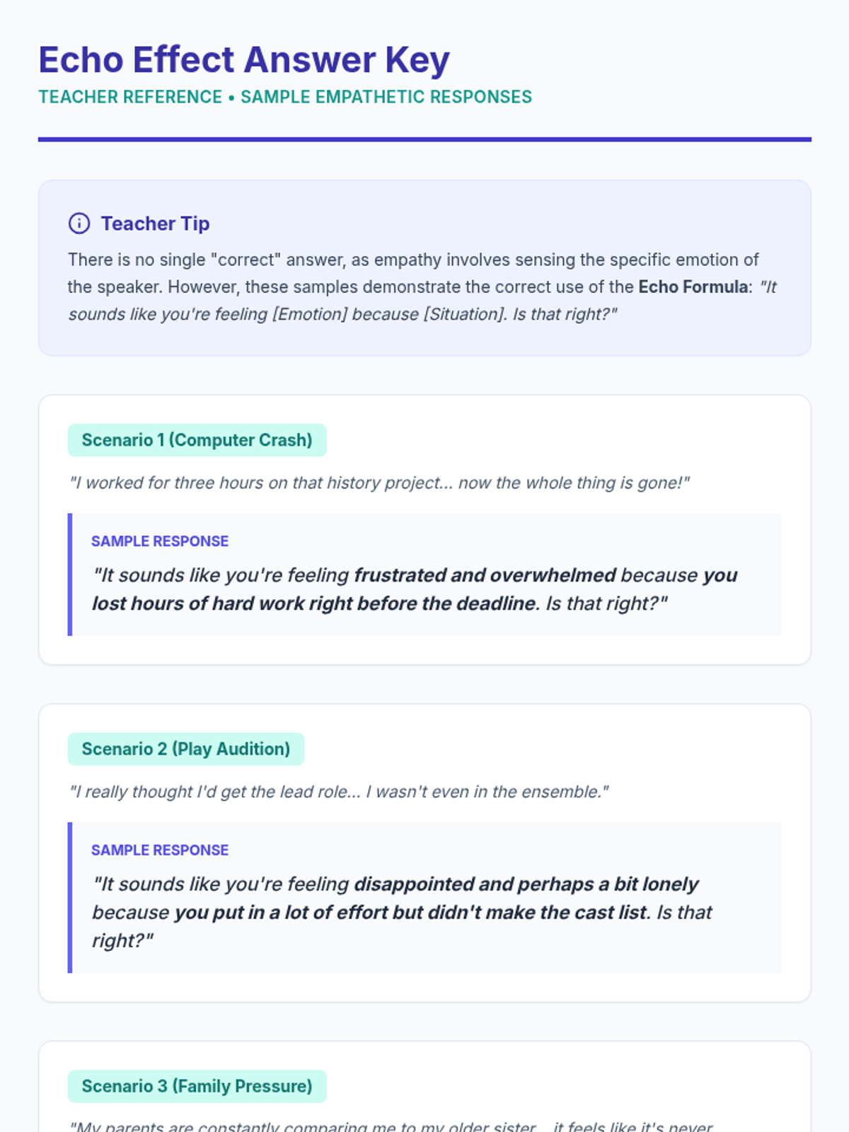Click the older sister comparison quote
The image size is (849, 1132).
(391, 1126)
